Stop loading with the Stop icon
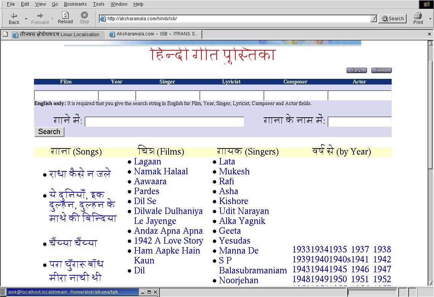Image resolution: width=434 pixels, height=297 pixels. coord(84,15)
